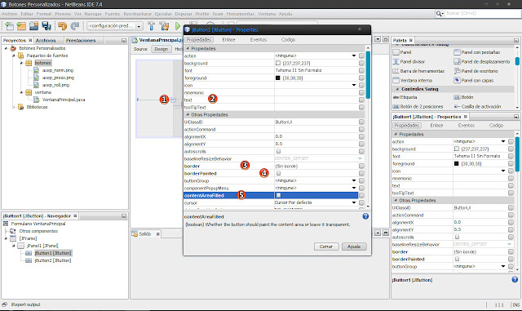Switch to the Archivos tab
Screen dimensions: 522x311
coord(46,40)
